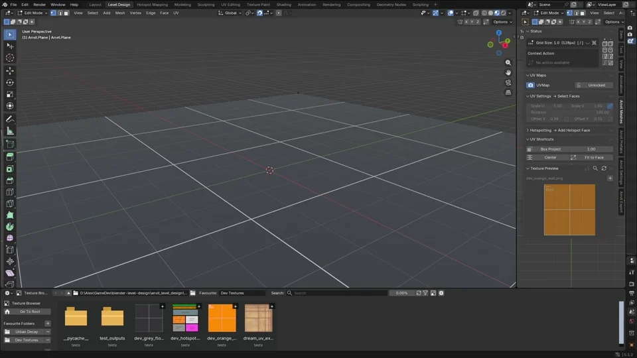Select the Move tool in left toolbar

coord(10,71)
